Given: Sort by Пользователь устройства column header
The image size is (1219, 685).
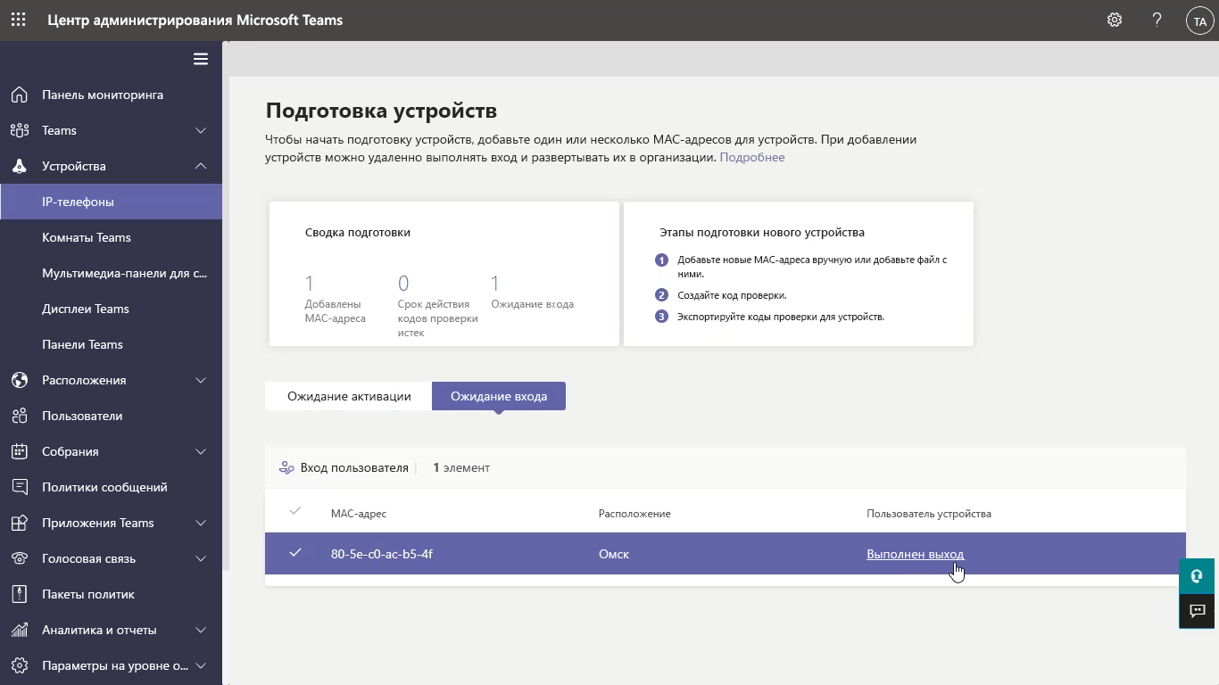Looking at the screenshot, I should click(929, 514).
